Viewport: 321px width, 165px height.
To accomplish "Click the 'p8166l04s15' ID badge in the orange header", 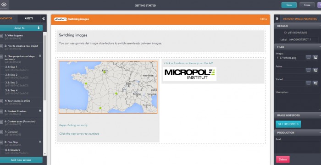I will pos(61,19).
